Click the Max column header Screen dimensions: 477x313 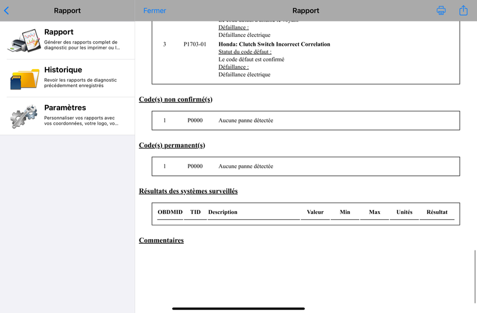[x=374, y=212]
